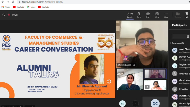Unmute the Mic
Screen dimensions: 190x107
tap(187, 15)
